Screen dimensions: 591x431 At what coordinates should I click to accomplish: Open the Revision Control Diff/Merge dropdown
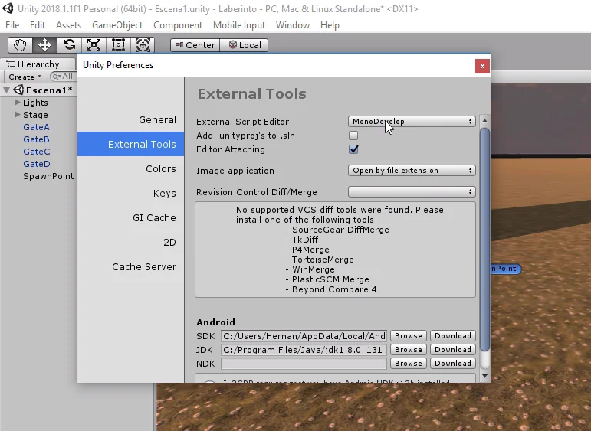click(x=412, y=192)
